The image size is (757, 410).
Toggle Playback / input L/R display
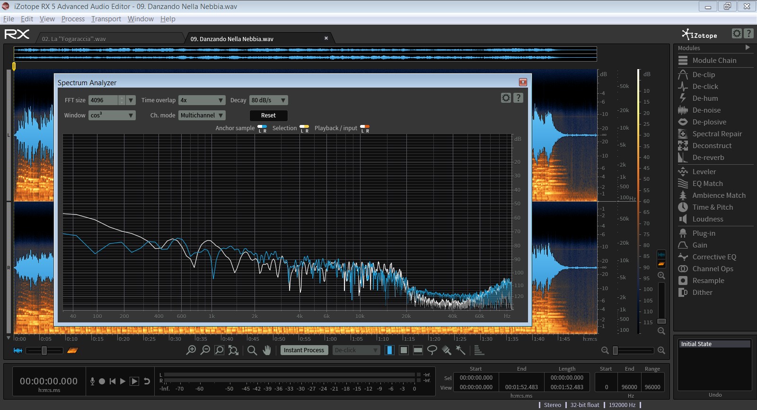(x=365, y=128)
